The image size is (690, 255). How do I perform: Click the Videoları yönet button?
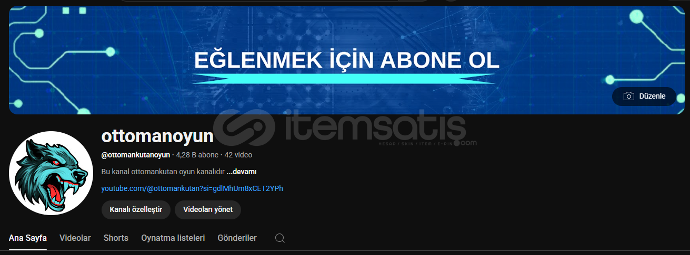coord(208,209)
